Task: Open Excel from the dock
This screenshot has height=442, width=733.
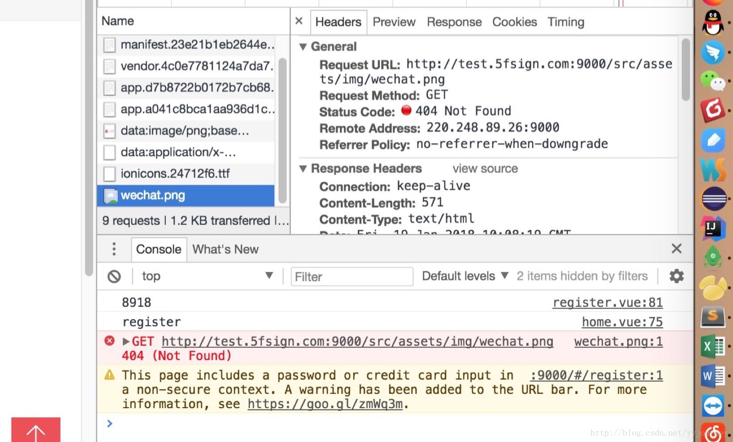Action: pyautogui.click(x=713, y=347)
